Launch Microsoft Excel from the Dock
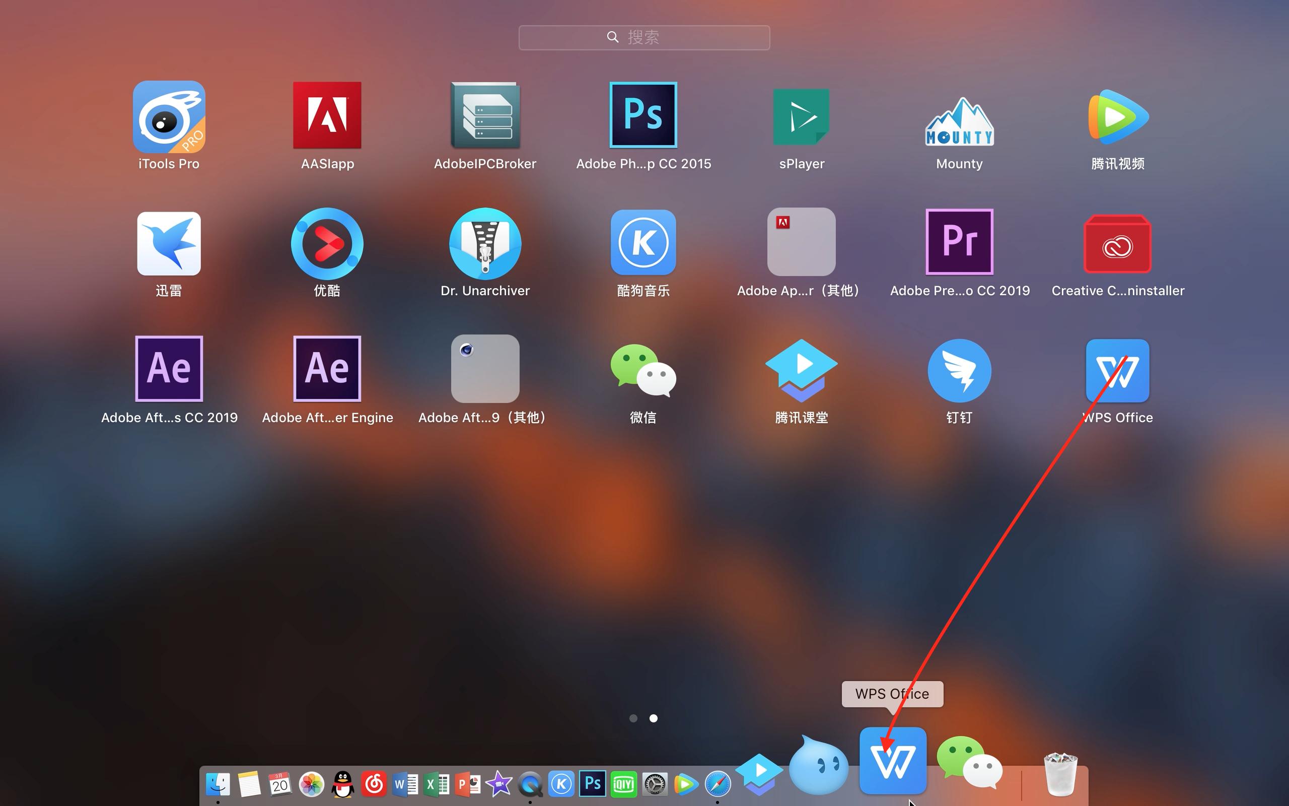The width and height of the screenshot is (1289, 806). 437,784
